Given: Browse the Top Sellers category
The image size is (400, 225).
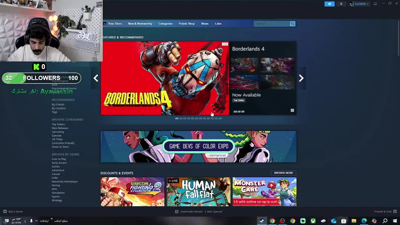Looking at the screenshot, I should [58, 124].
